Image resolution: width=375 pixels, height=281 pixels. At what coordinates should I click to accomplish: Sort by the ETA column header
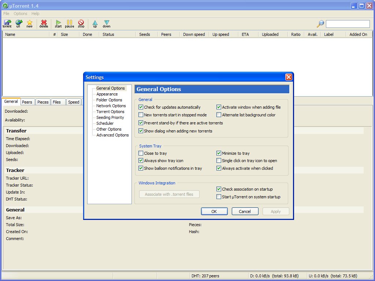point(248,34)
